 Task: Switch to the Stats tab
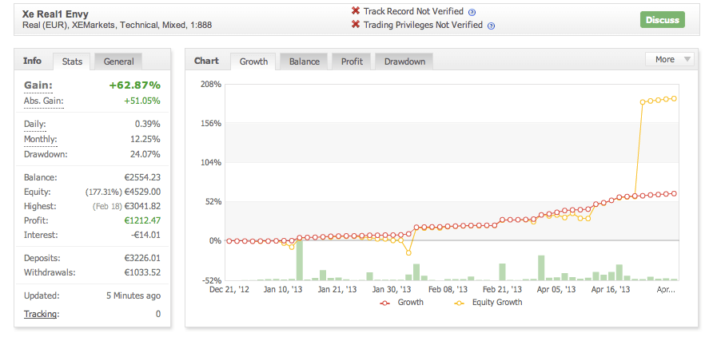[x=72, y=61]
